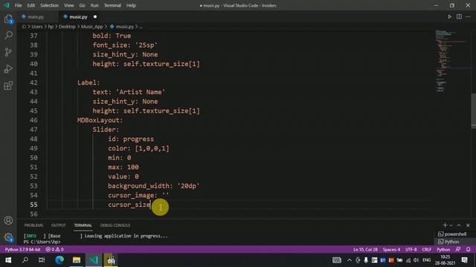
Task: Click the hp breadcrumb segment
Action: (51, 27)
